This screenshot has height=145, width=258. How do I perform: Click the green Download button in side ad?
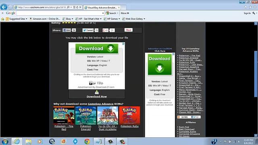160,64
